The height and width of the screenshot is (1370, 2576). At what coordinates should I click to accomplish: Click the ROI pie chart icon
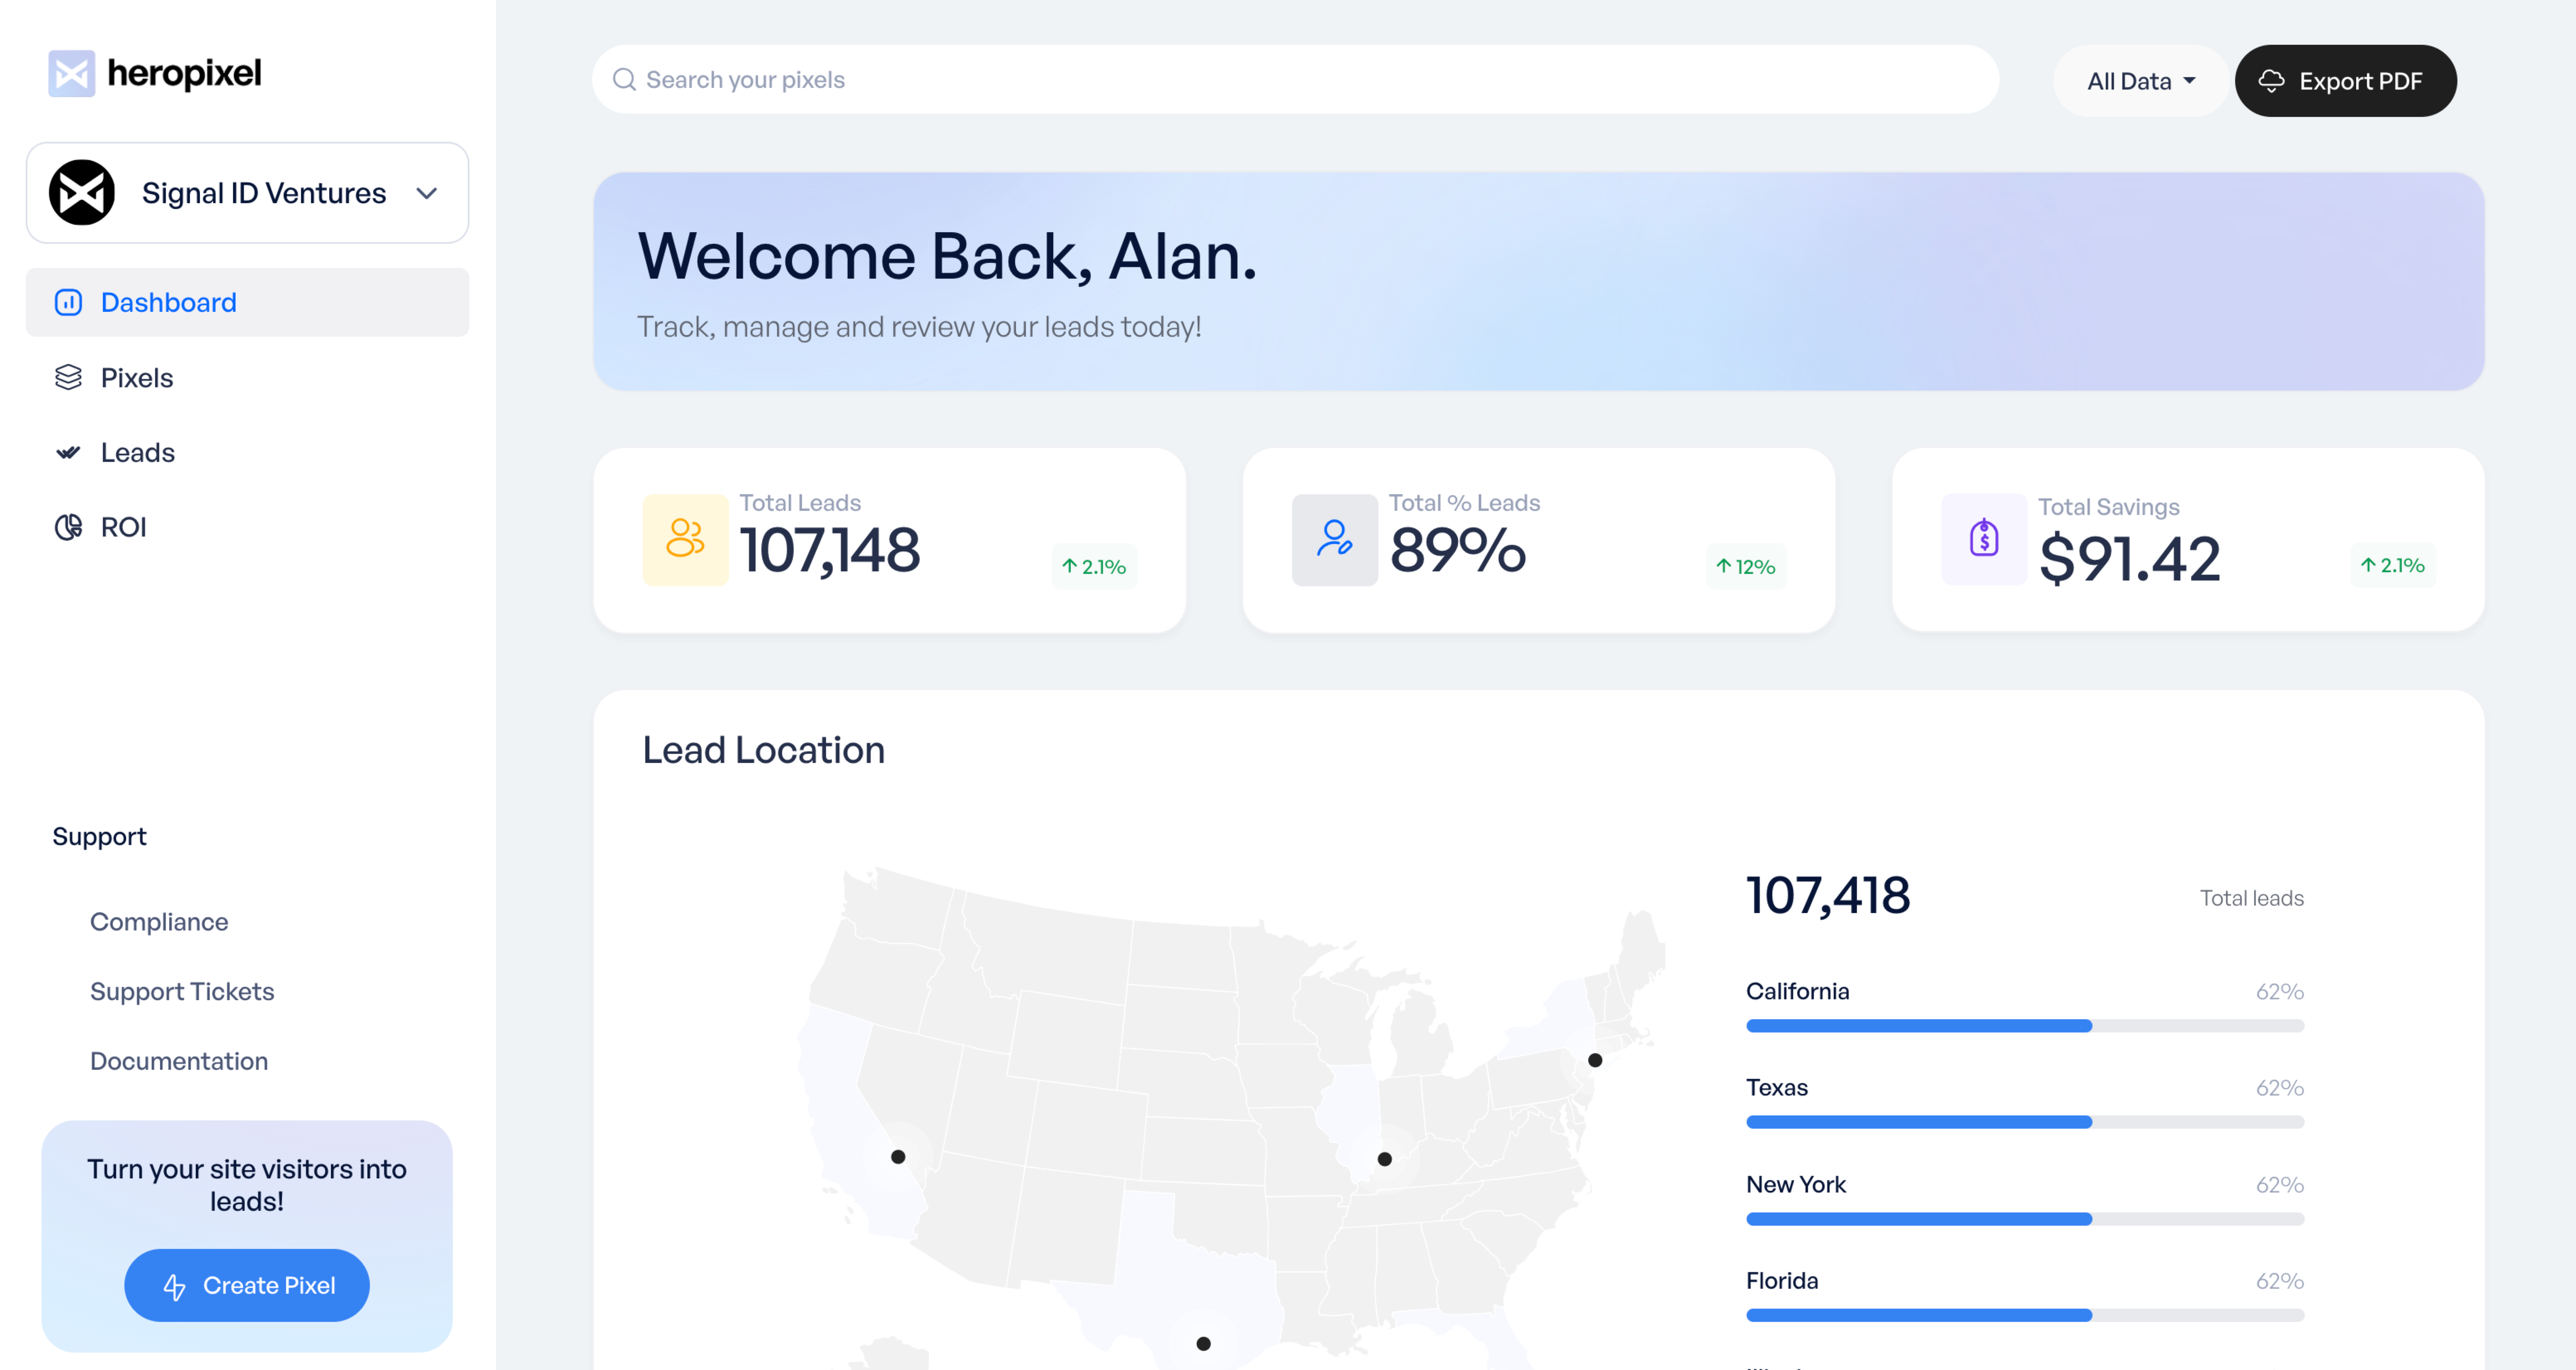tap(68, 527)
